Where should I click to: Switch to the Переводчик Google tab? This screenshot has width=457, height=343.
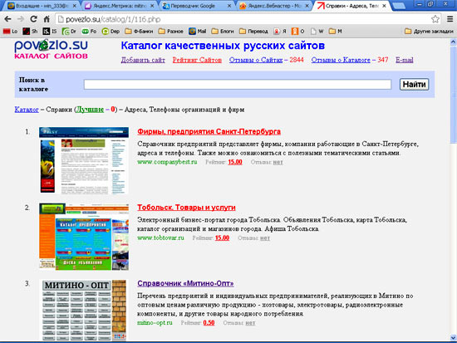[197, 6]
